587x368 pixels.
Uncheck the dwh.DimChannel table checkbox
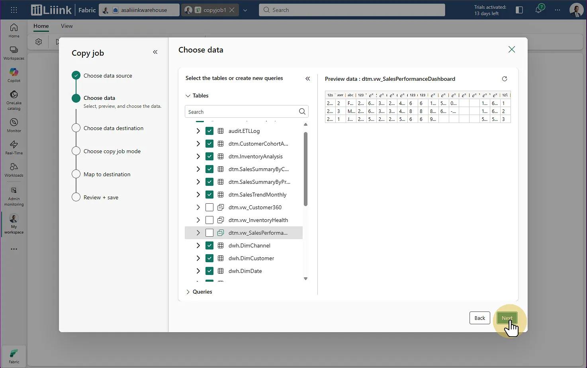209,245
